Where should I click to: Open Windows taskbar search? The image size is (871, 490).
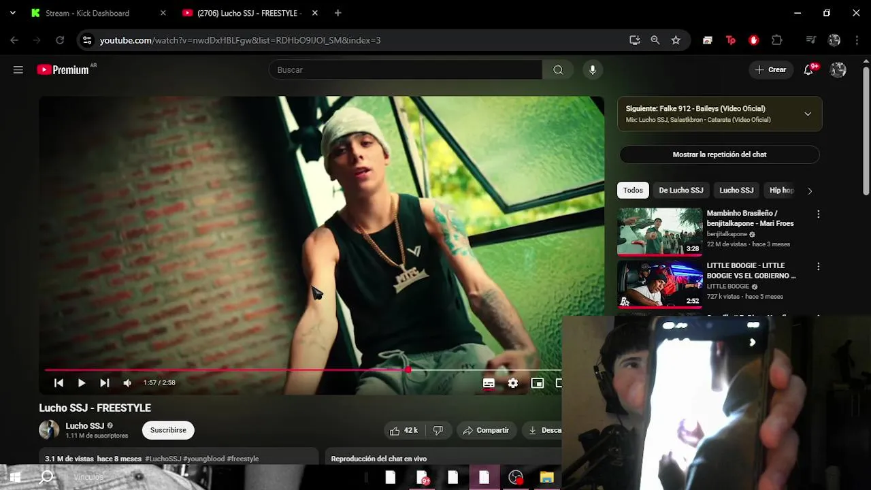[x=46, y=477]
